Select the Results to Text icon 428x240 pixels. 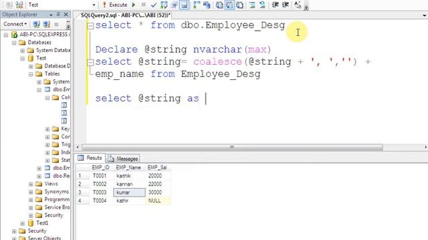tap(219, 5)
